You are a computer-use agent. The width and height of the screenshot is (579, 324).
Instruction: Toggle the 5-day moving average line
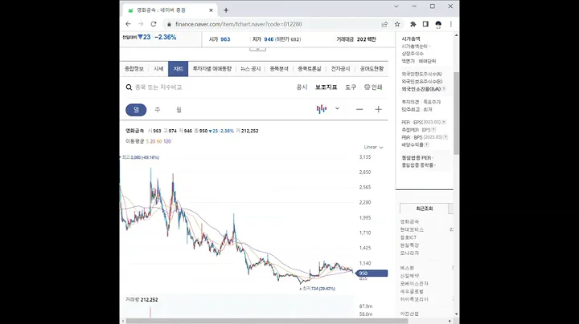(147, 141)
